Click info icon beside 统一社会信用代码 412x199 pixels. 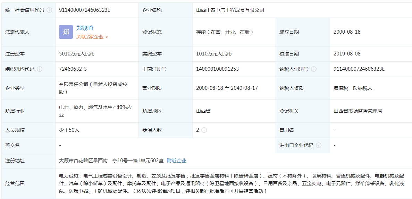click(49, 10)
